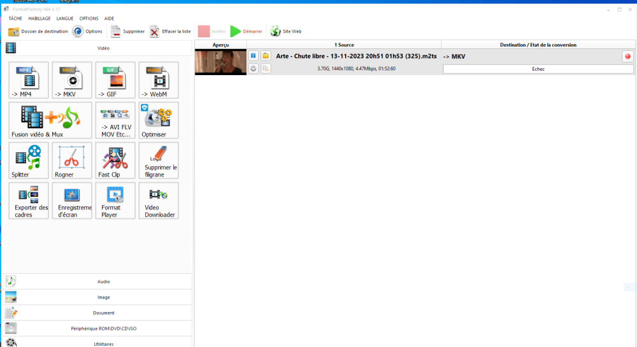Open Supprimer le filigrane tool
The height and width of the screenshot is (347, 637).
pyautogui.click(x=159, y=160)
